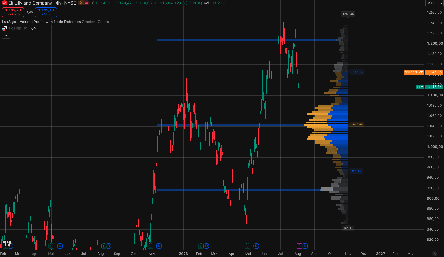Click the FX:USDJPY symbol label
444x257 pixels.
click(x=18, y=28)
